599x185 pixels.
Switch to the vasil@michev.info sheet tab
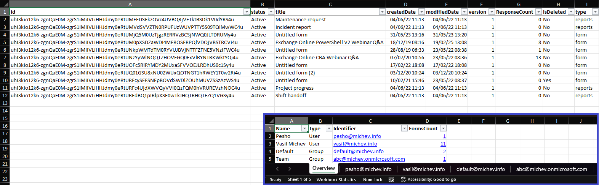click(423, 169)
